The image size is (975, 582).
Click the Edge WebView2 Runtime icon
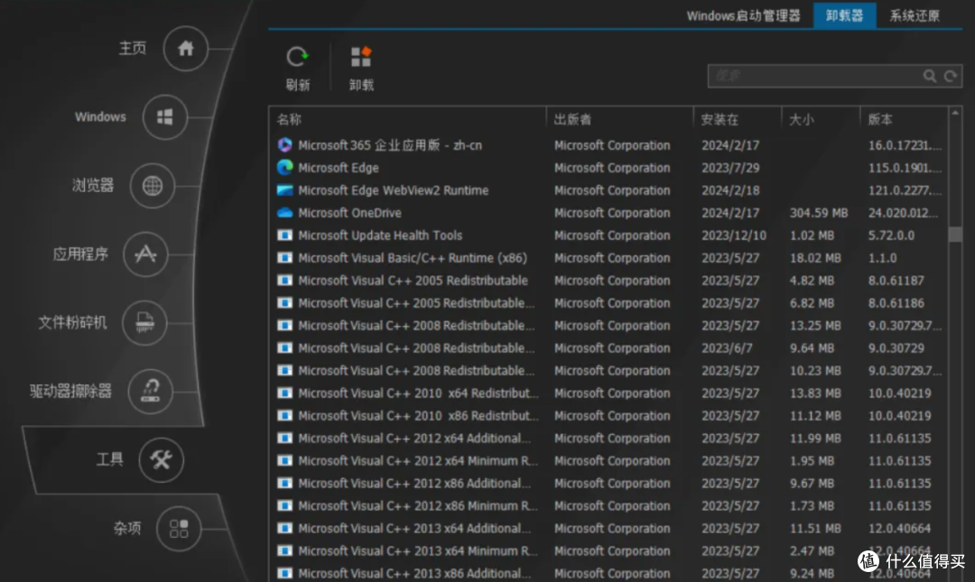pyautogui.click(x=284, y=190)
